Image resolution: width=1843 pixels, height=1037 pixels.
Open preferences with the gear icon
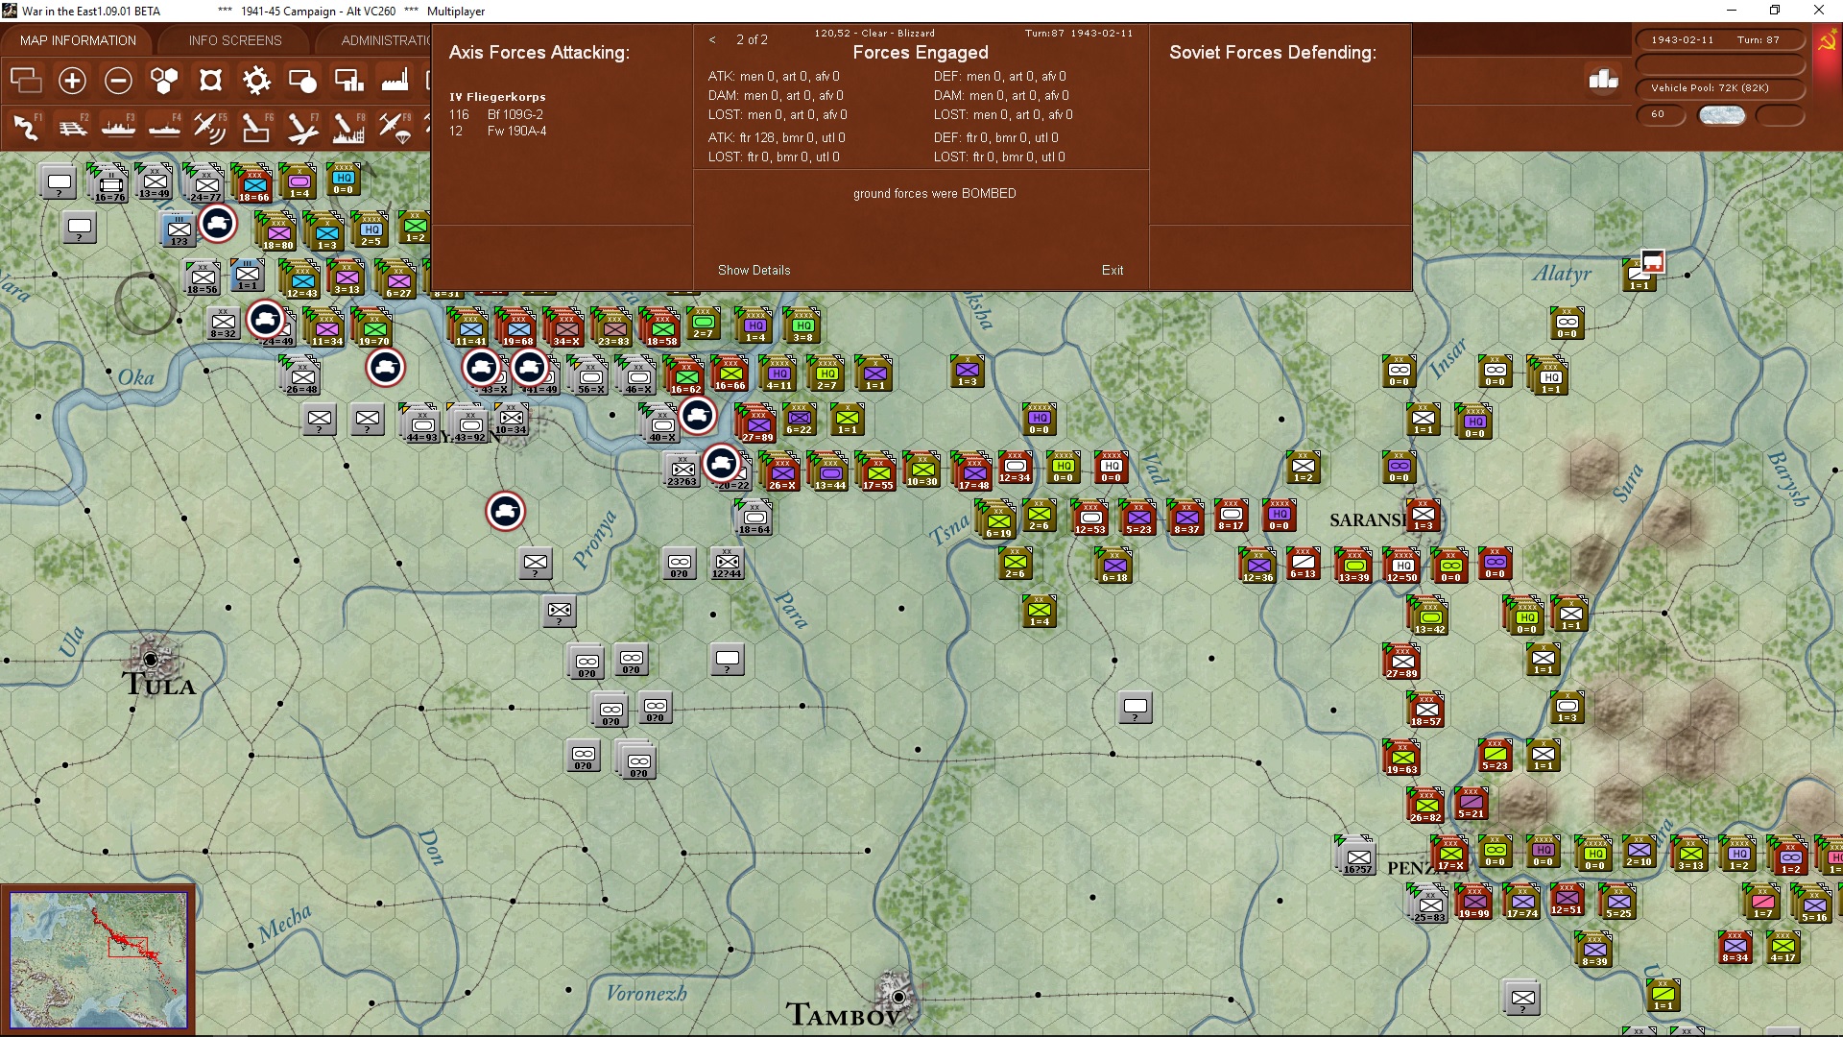coord(256,81)
